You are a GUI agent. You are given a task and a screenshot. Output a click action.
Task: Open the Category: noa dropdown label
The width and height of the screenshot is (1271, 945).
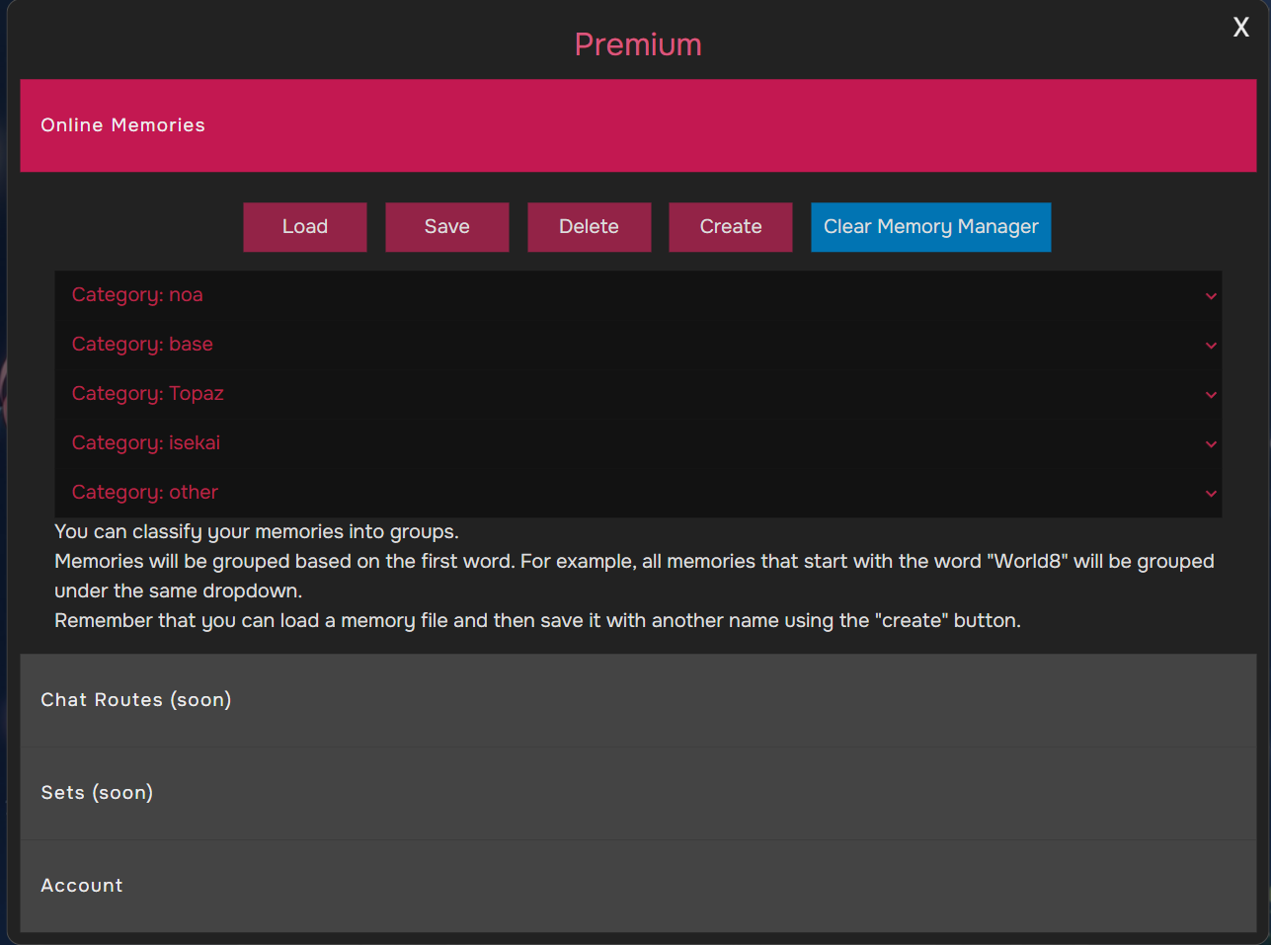[137, 295]
